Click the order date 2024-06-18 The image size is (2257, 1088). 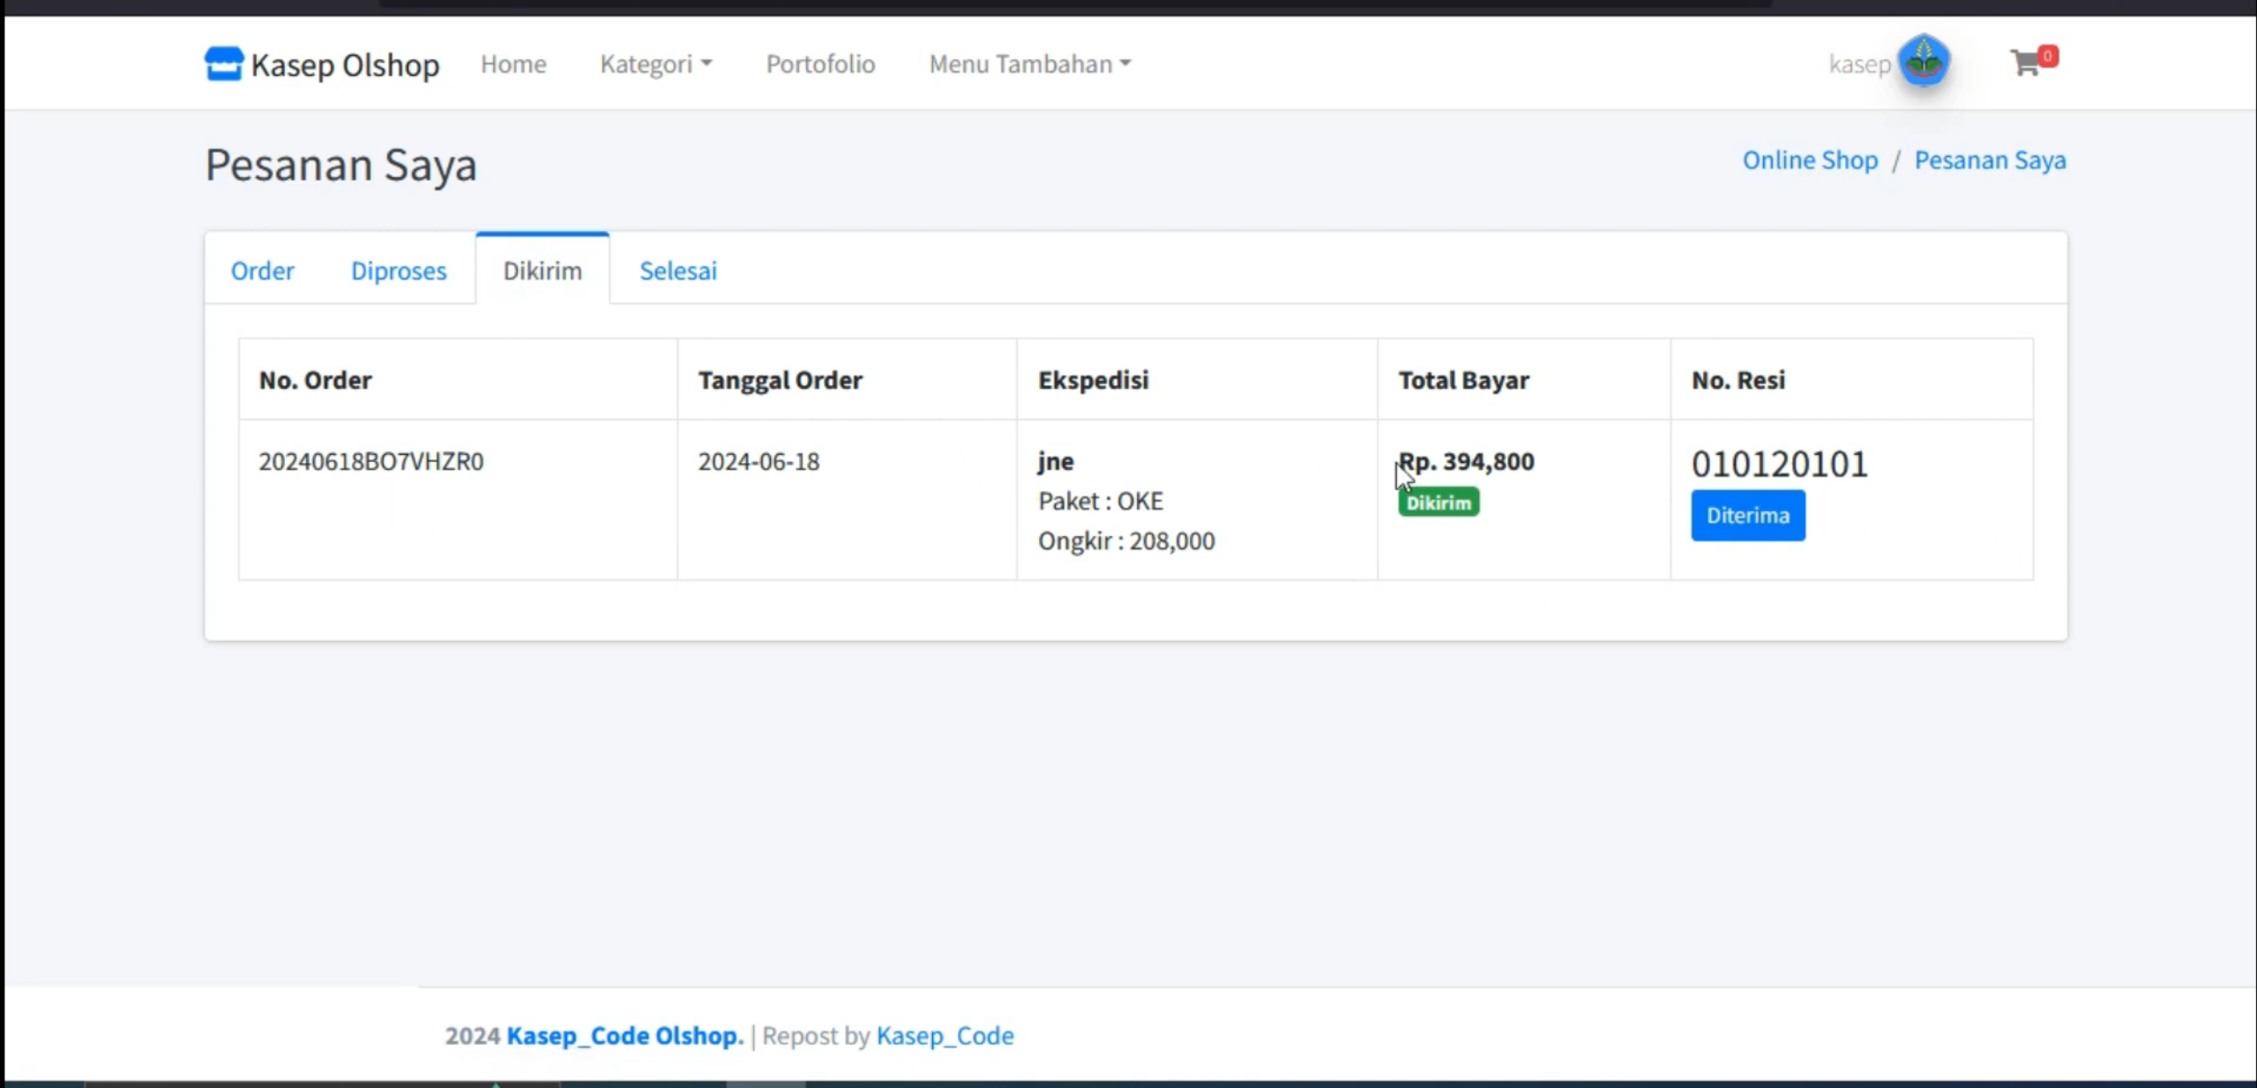click(x=759, y=461)
